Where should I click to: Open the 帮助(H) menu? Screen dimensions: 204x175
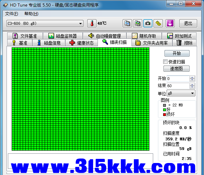pyautogui.click(x=31, y=14)
